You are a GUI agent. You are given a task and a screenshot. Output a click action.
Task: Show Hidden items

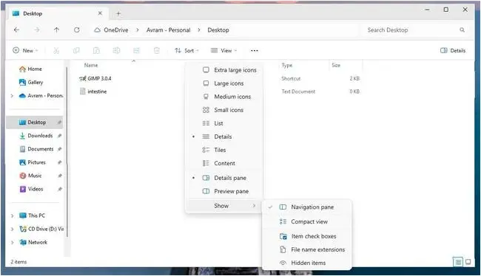[x=307, y=263]
